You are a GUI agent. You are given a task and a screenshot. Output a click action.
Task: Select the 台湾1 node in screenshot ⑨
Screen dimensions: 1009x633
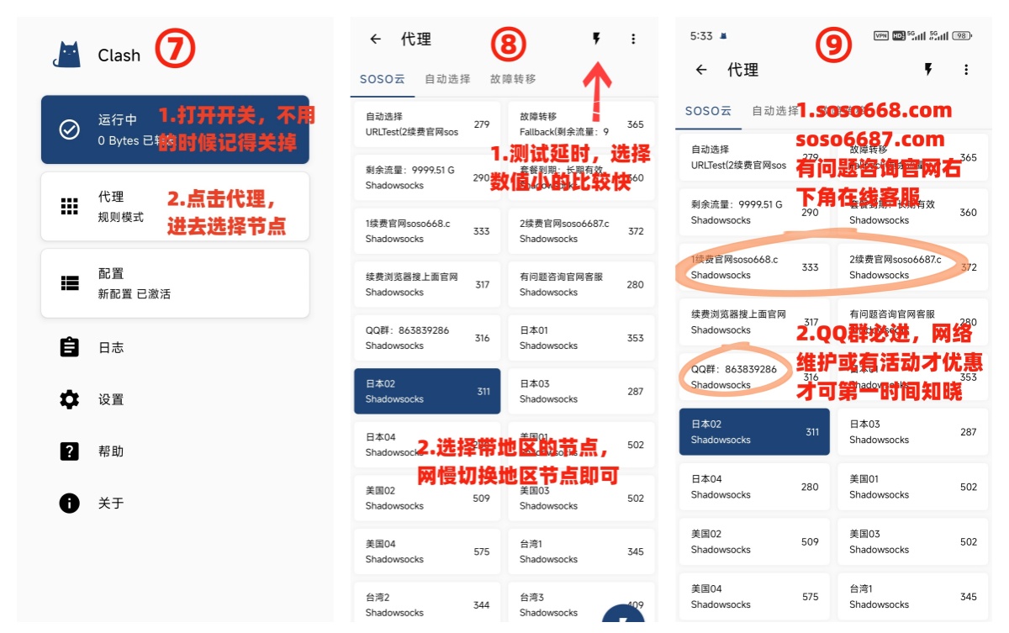(x=912, y=597)
